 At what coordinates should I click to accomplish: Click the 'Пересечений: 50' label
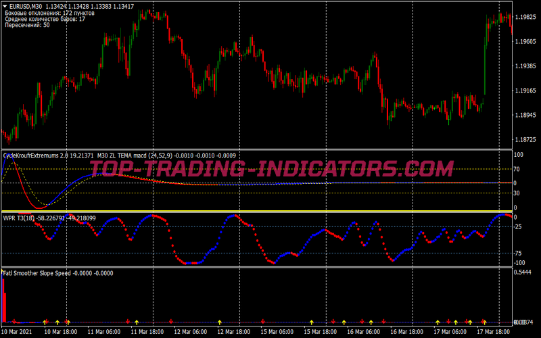click(27, 25)
